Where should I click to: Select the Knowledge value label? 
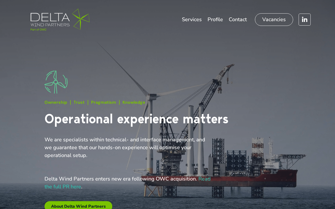[134, 102]
